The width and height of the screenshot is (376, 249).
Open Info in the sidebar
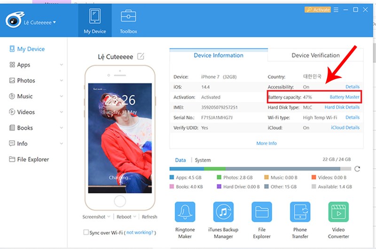click(22, 144)
